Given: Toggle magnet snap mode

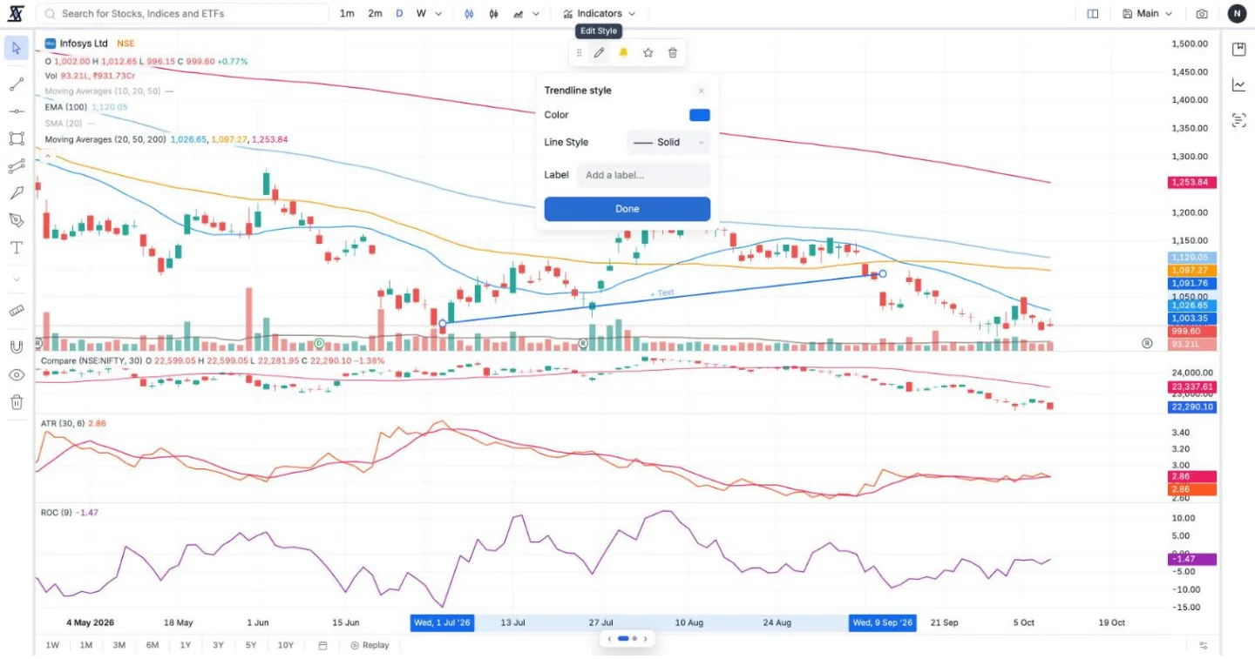Looking at the screenshot, I should 16,346.
